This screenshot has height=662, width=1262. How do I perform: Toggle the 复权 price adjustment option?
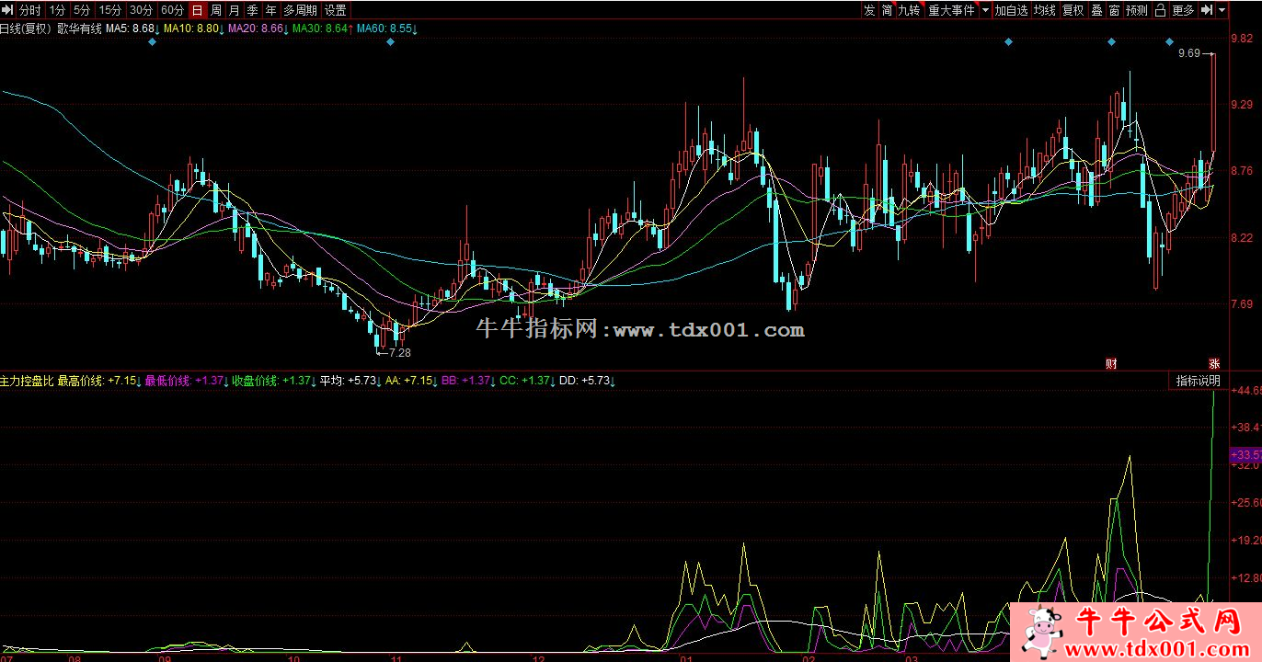click(1073, 10)
